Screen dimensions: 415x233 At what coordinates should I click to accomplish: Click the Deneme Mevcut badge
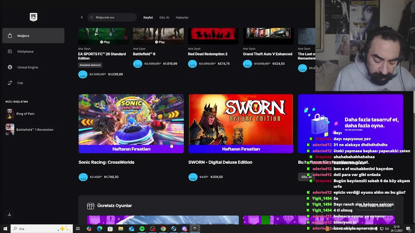[x=90, y=65]
